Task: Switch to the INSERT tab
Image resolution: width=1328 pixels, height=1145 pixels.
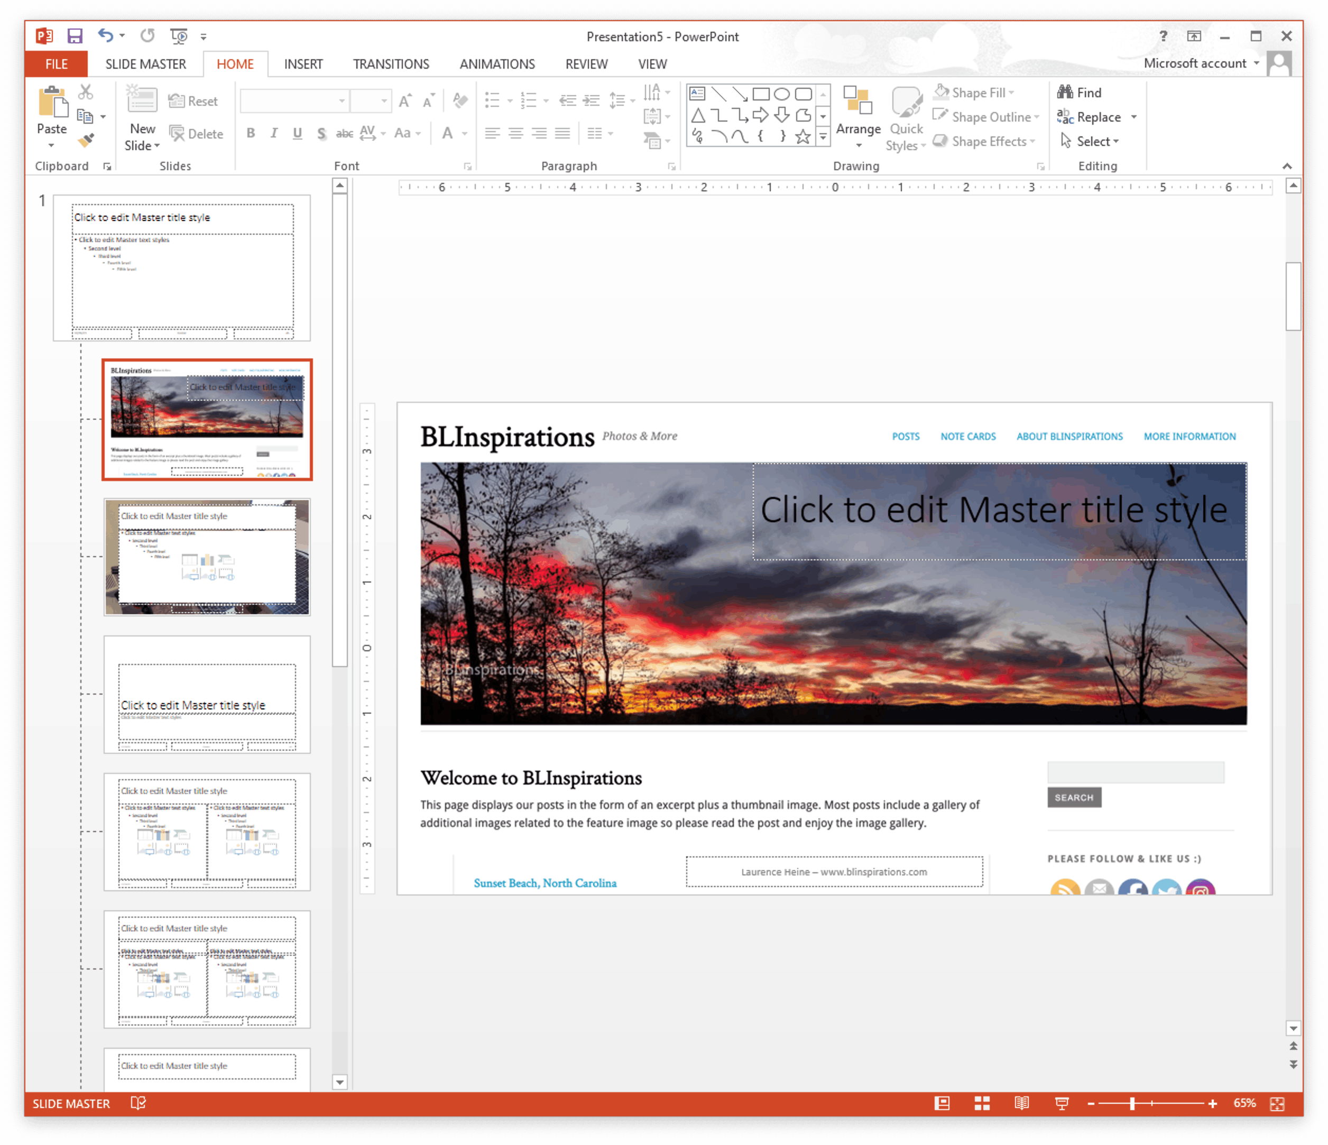Action: [x=303, y=64]
